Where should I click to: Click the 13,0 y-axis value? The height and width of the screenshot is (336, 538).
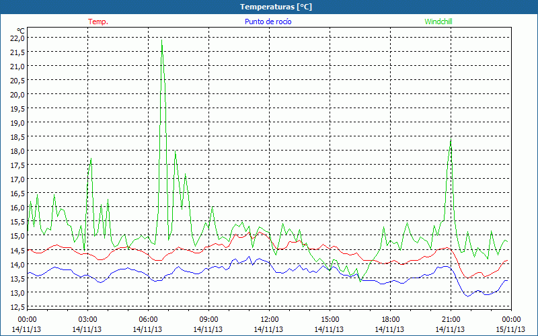point(17,292)
